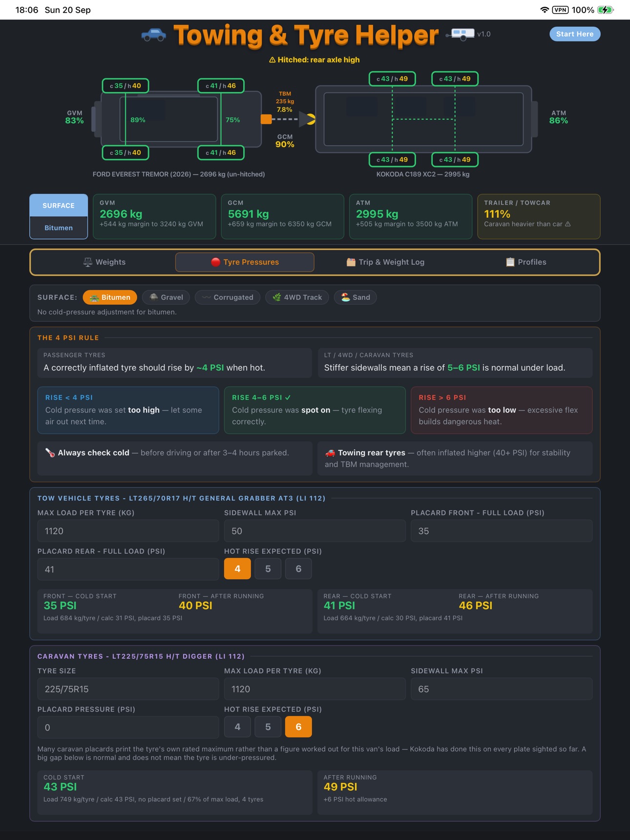
Task: Click the warning triangle by Hitched rear axle high
Action: coord(273,60)
